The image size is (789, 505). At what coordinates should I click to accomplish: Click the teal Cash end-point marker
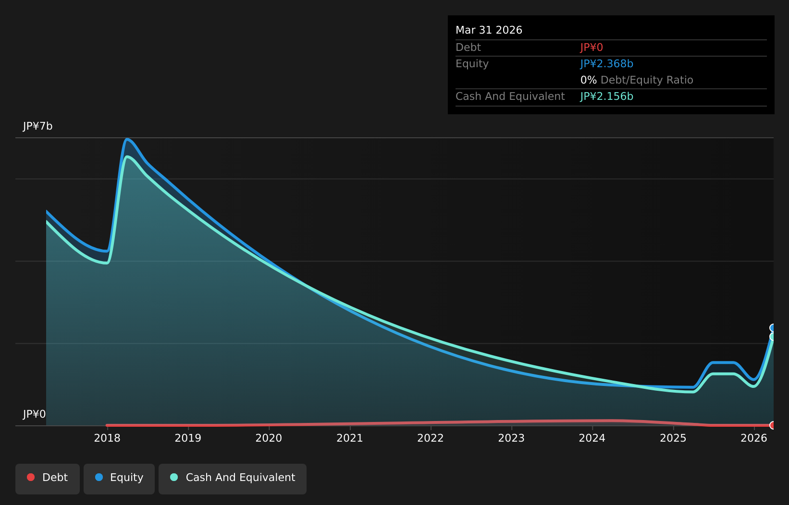coord(773,337)
